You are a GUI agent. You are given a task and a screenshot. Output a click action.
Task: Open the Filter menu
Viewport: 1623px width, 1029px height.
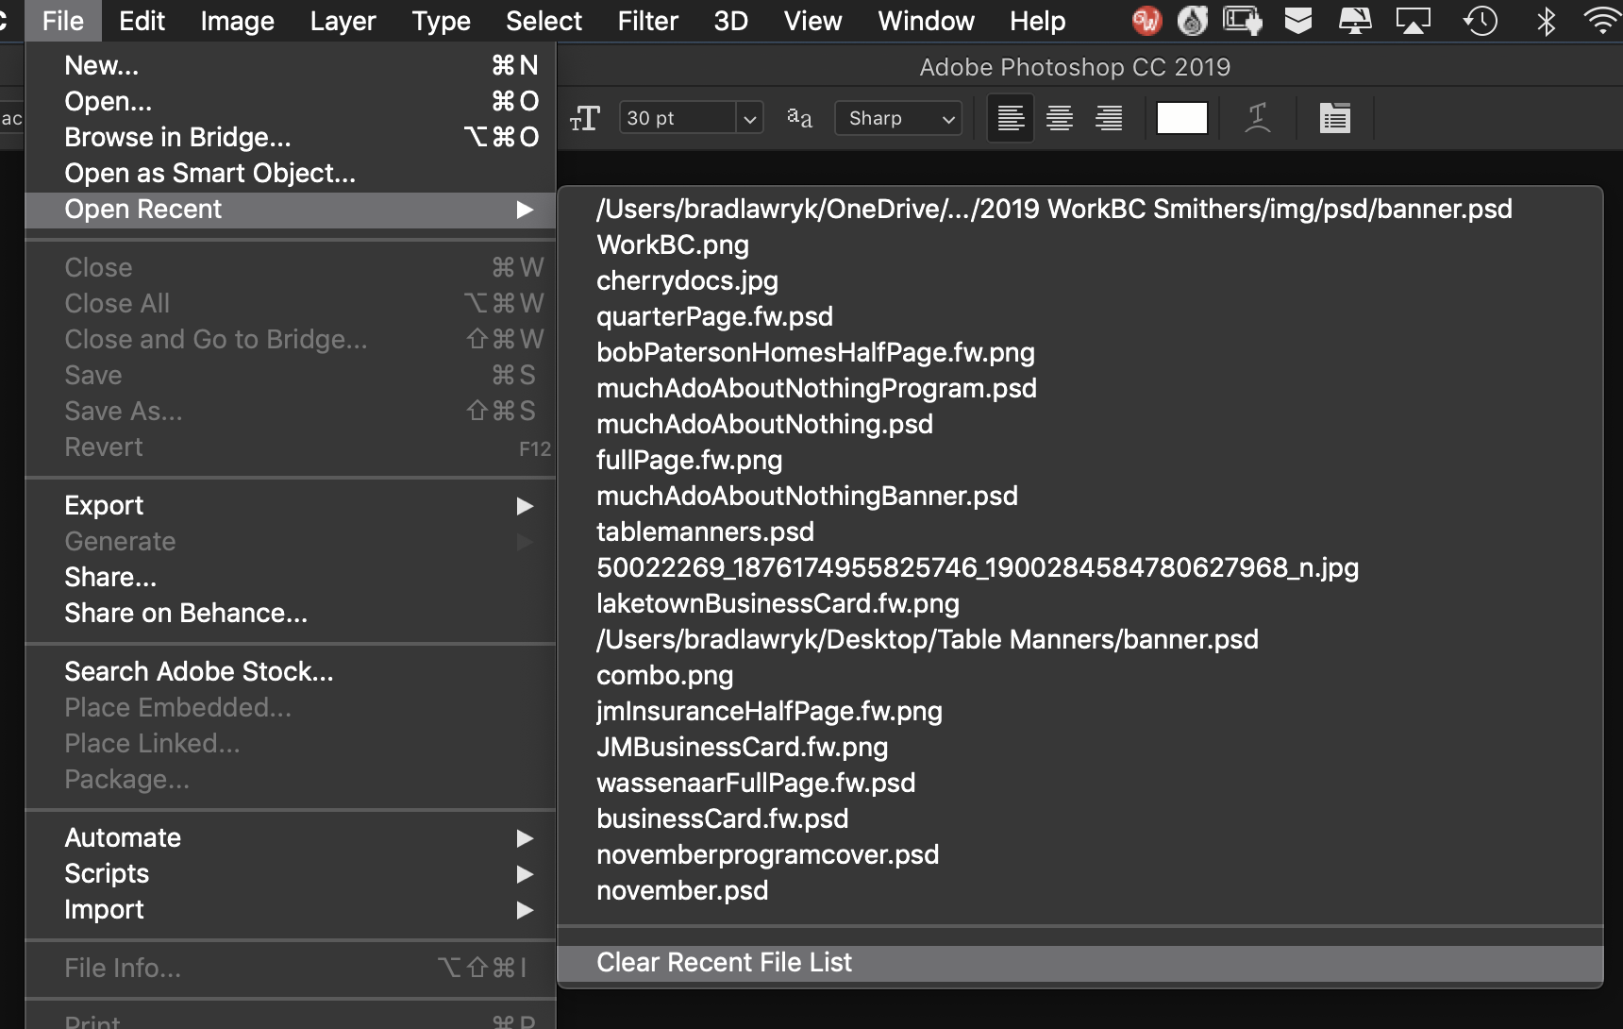point(647,21)
